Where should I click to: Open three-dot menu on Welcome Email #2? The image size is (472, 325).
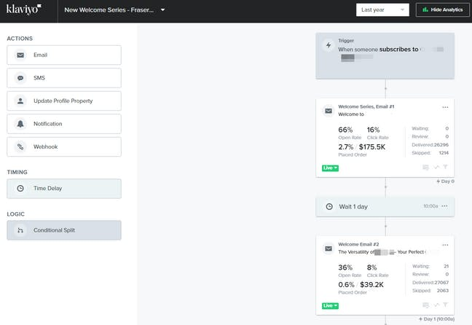click(445, 244)
